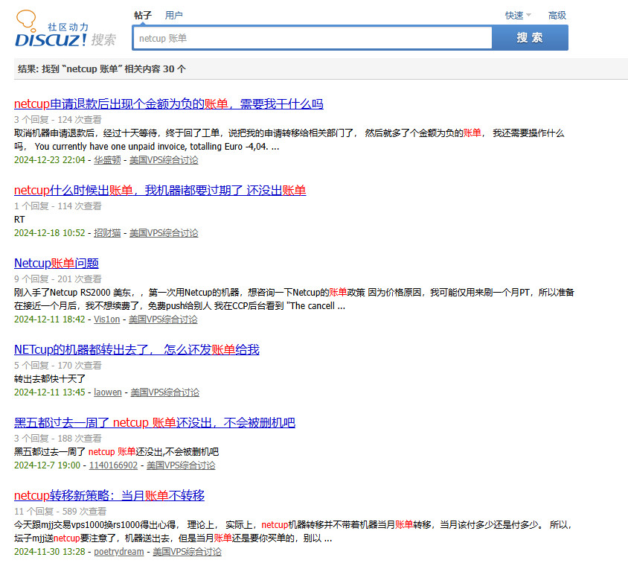Screen dimensions: 628x563
Task: Open post NETcup的机器都转出去了
Action: coord(137,350)
